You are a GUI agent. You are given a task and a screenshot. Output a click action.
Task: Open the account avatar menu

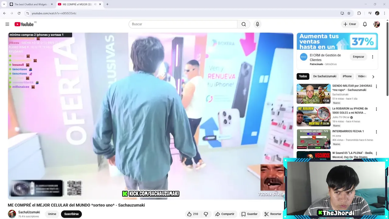[377, 24]
